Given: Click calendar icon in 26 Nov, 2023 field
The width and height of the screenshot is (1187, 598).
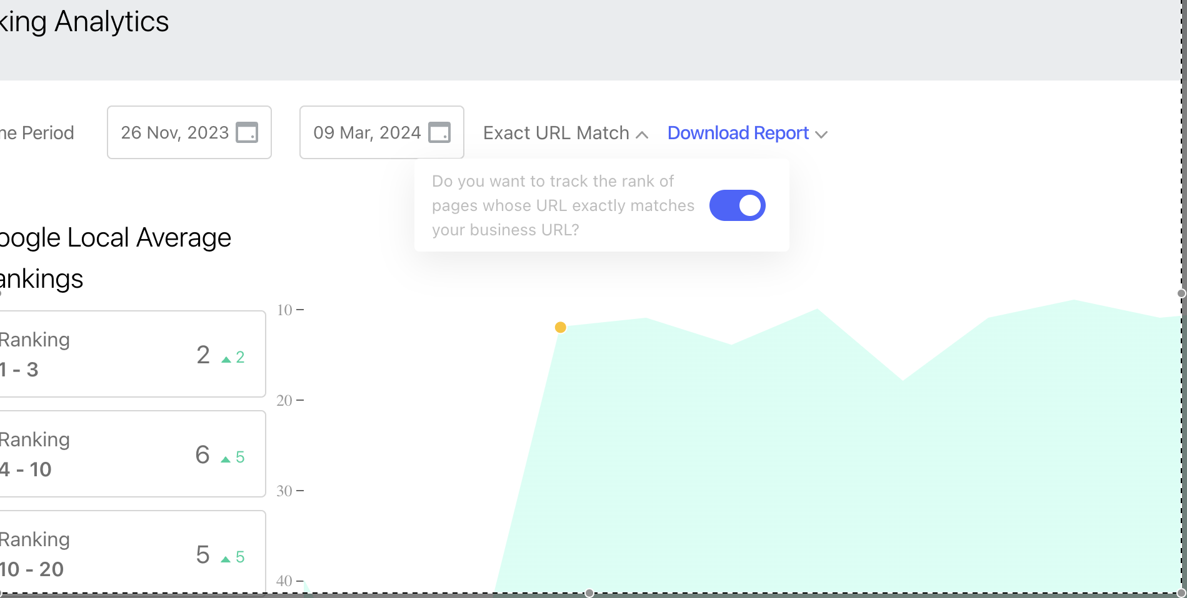Looking at the screenshot, I should [247, 132].
